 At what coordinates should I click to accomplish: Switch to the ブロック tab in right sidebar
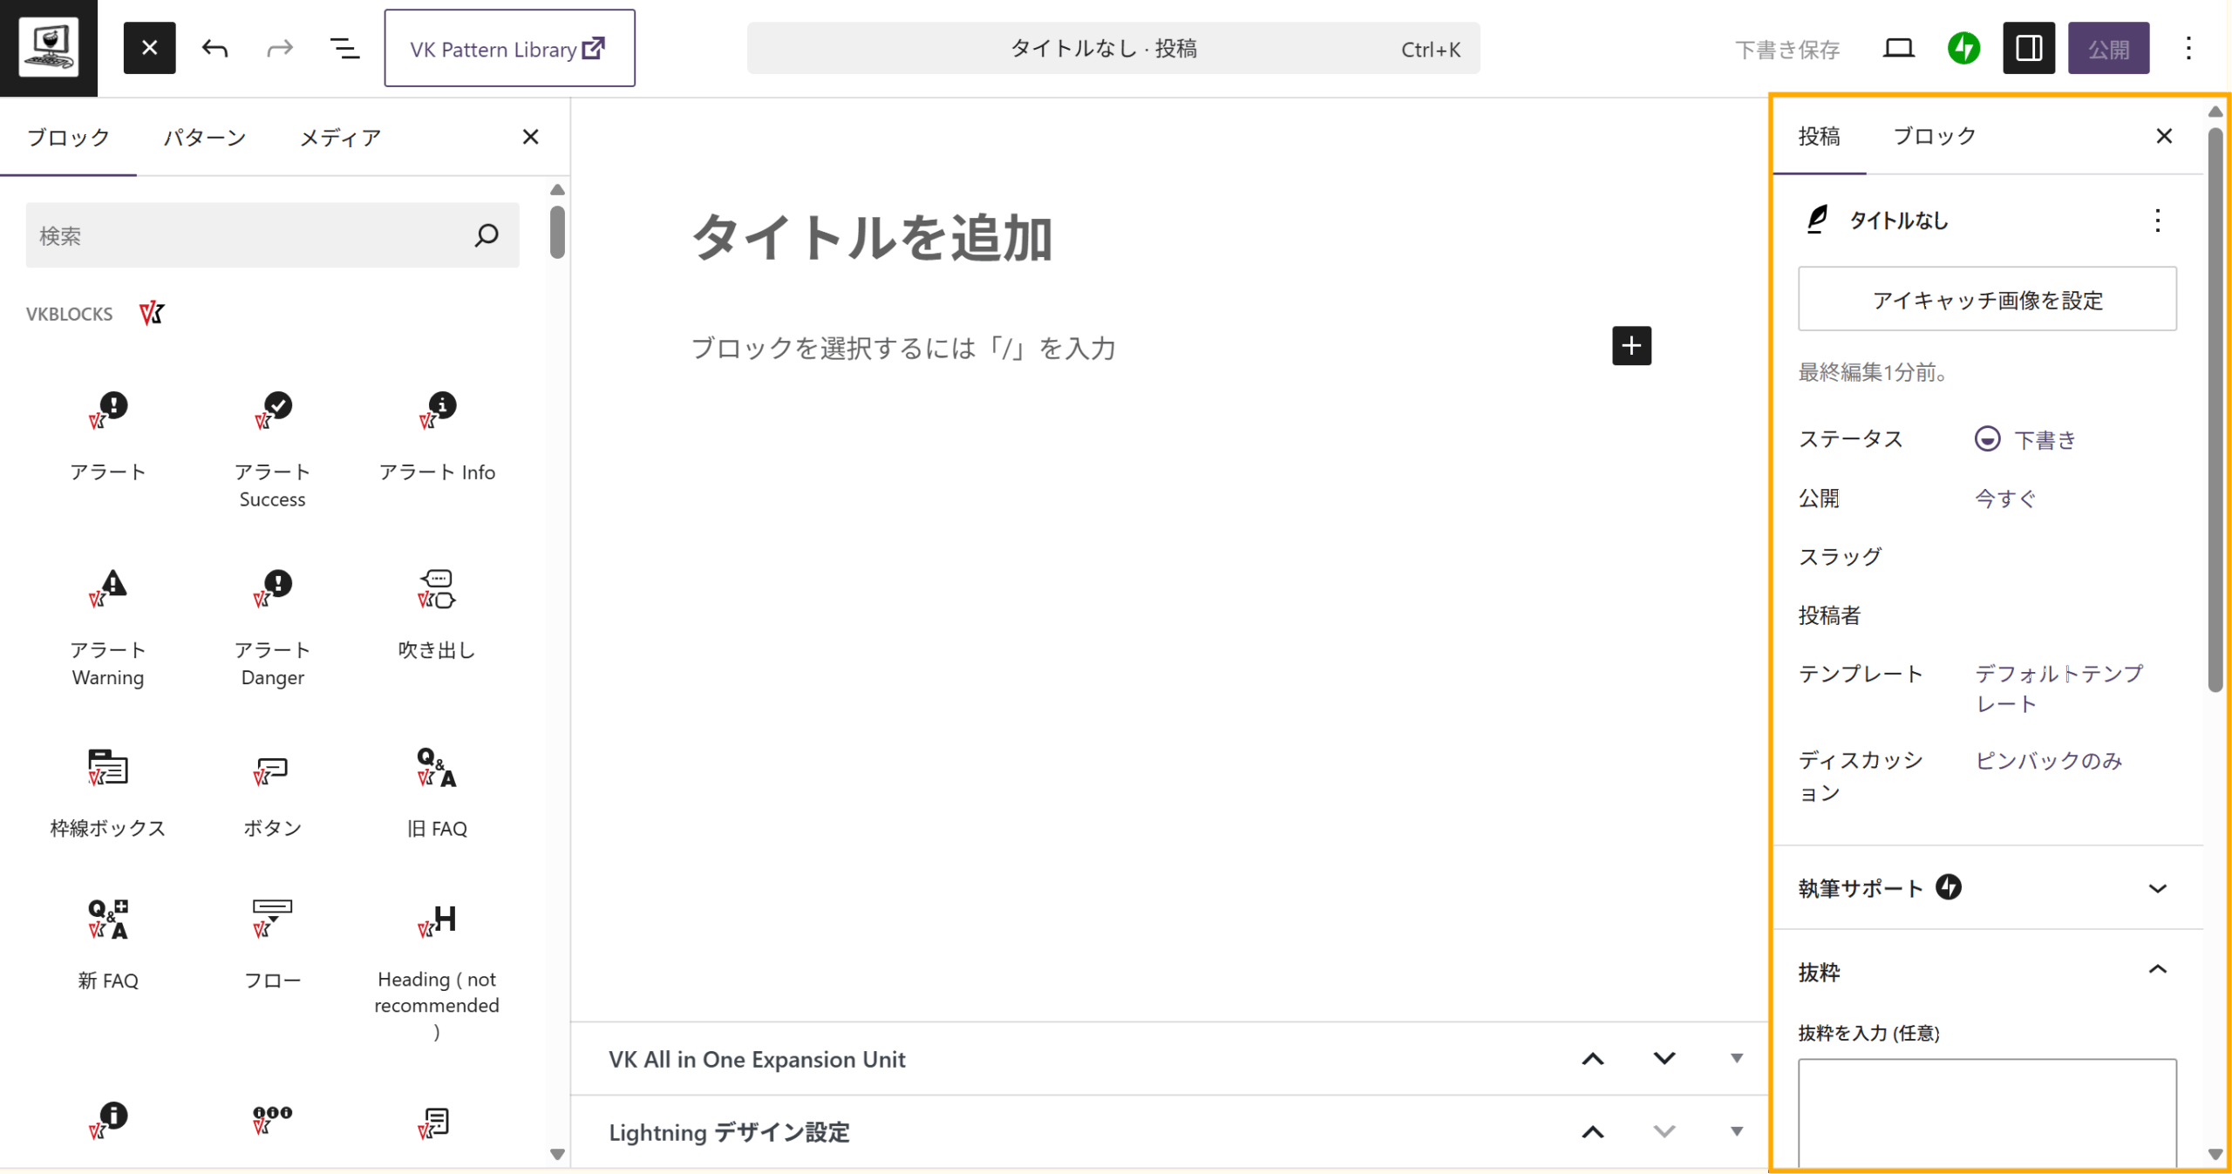1934,137
